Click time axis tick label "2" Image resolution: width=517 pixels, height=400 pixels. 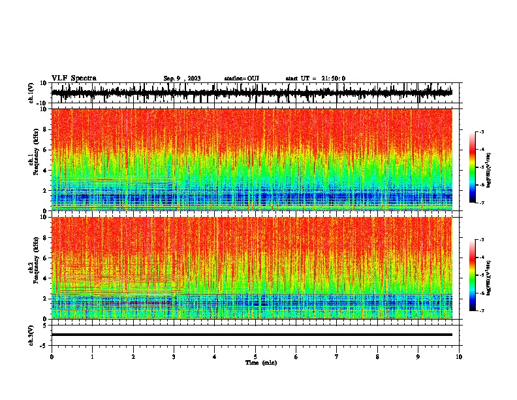[133, 357]
